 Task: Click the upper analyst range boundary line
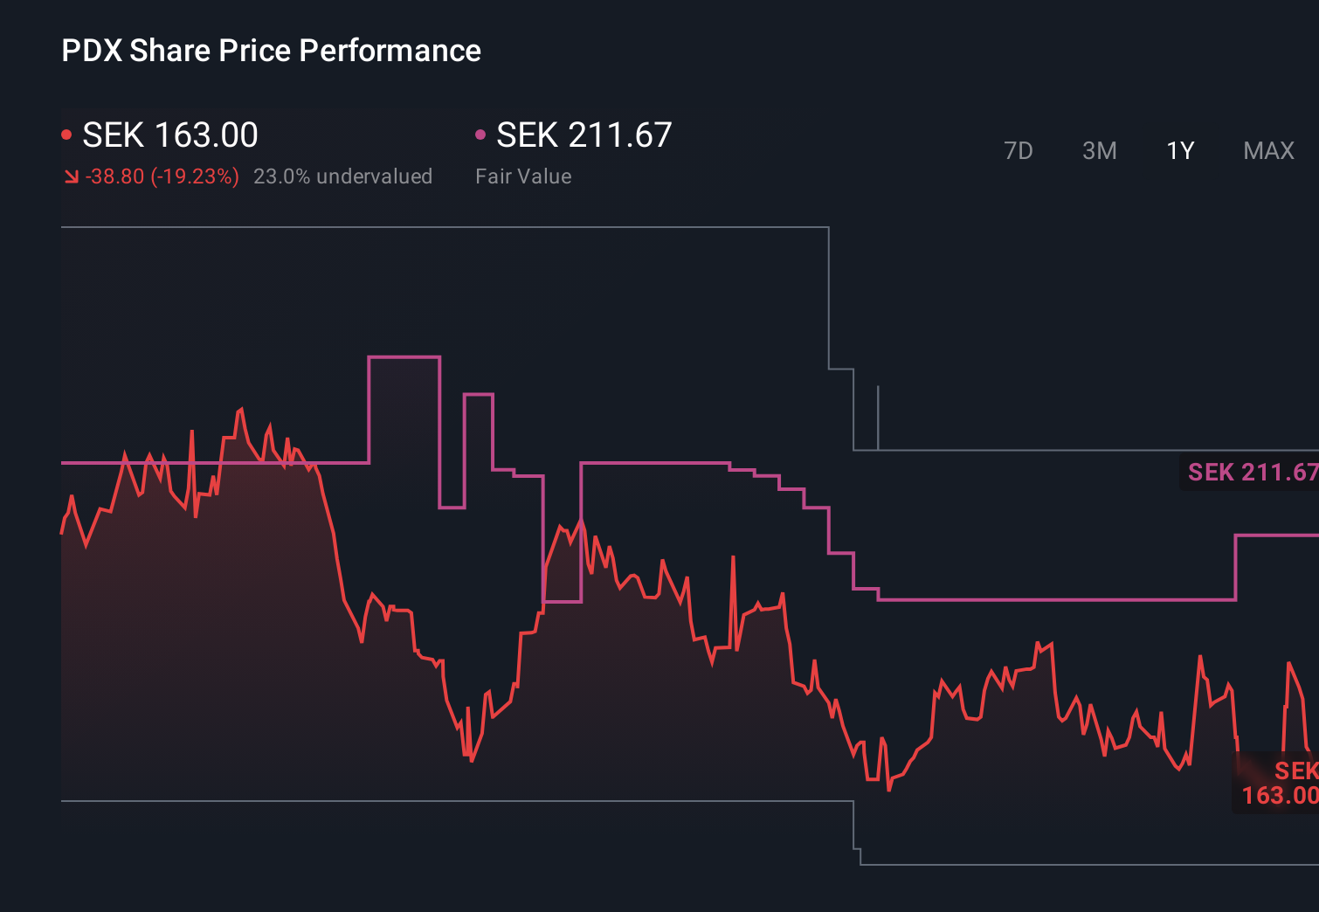(x=437, y=228)
